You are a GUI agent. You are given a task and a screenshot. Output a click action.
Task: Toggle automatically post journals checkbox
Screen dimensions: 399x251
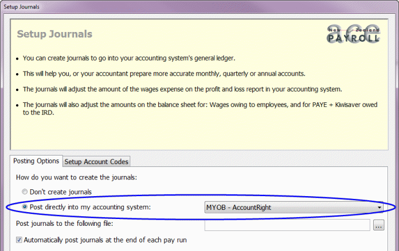pyautogui.click(x=19, y=240)
